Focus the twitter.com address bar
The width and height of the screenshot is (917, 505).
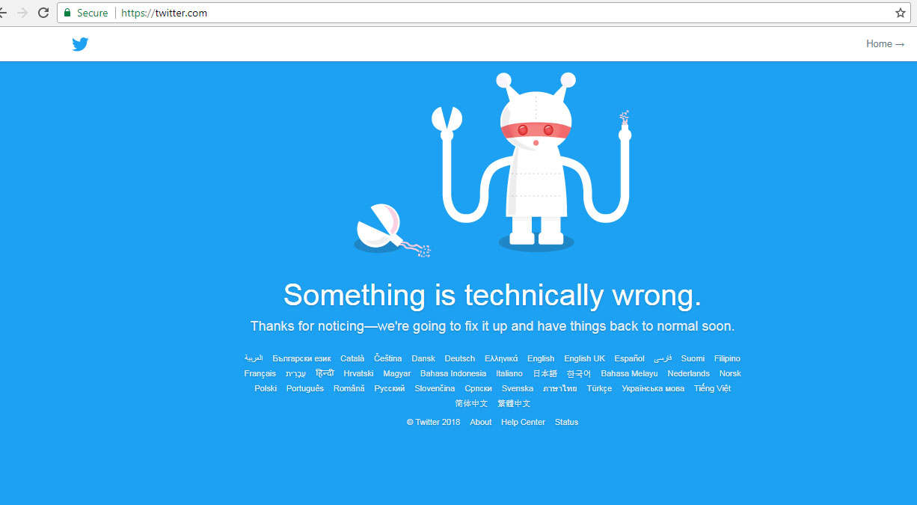[479, 13]
